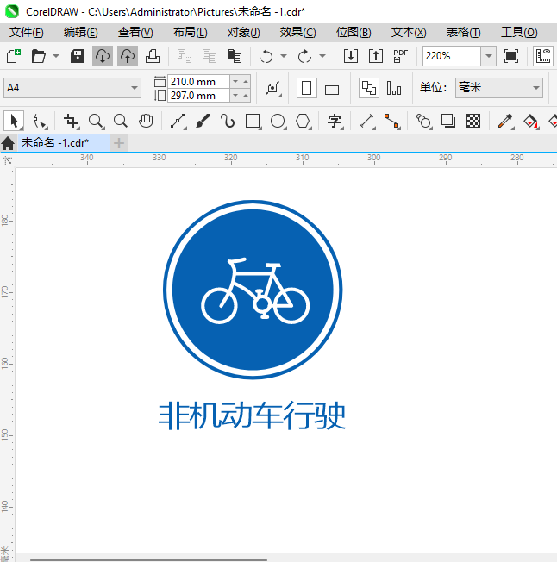
Task: Expand the Open recent files arrow
Action: pyautogui.click(x=56, y=56)
